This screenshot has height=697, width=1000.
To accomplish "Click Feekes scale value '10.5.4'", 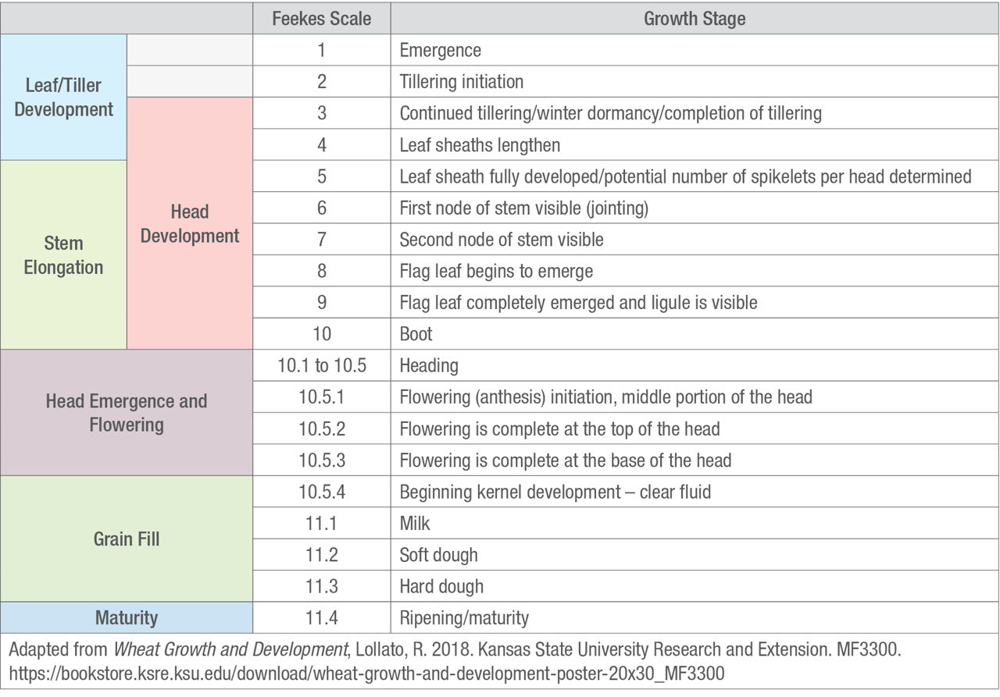I will 321,492.
